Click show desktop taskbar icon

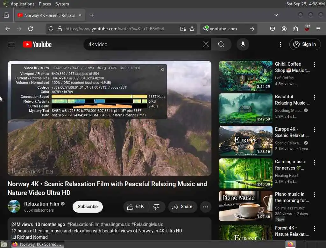point(4,244)
